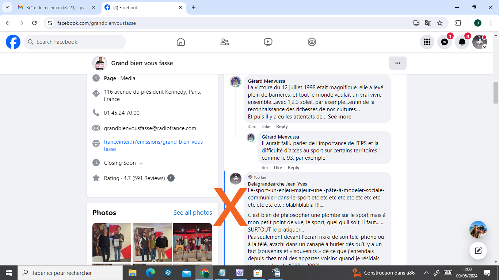Reload the page
The height and width of the screenshot is (280, 499).
tap(34, 23)
